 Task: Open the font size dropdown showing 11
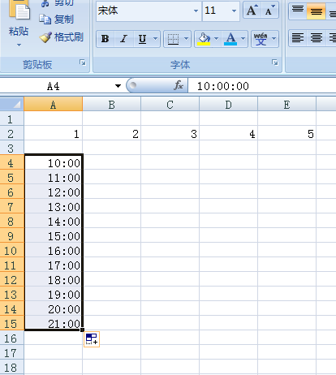tap(234, 11)
